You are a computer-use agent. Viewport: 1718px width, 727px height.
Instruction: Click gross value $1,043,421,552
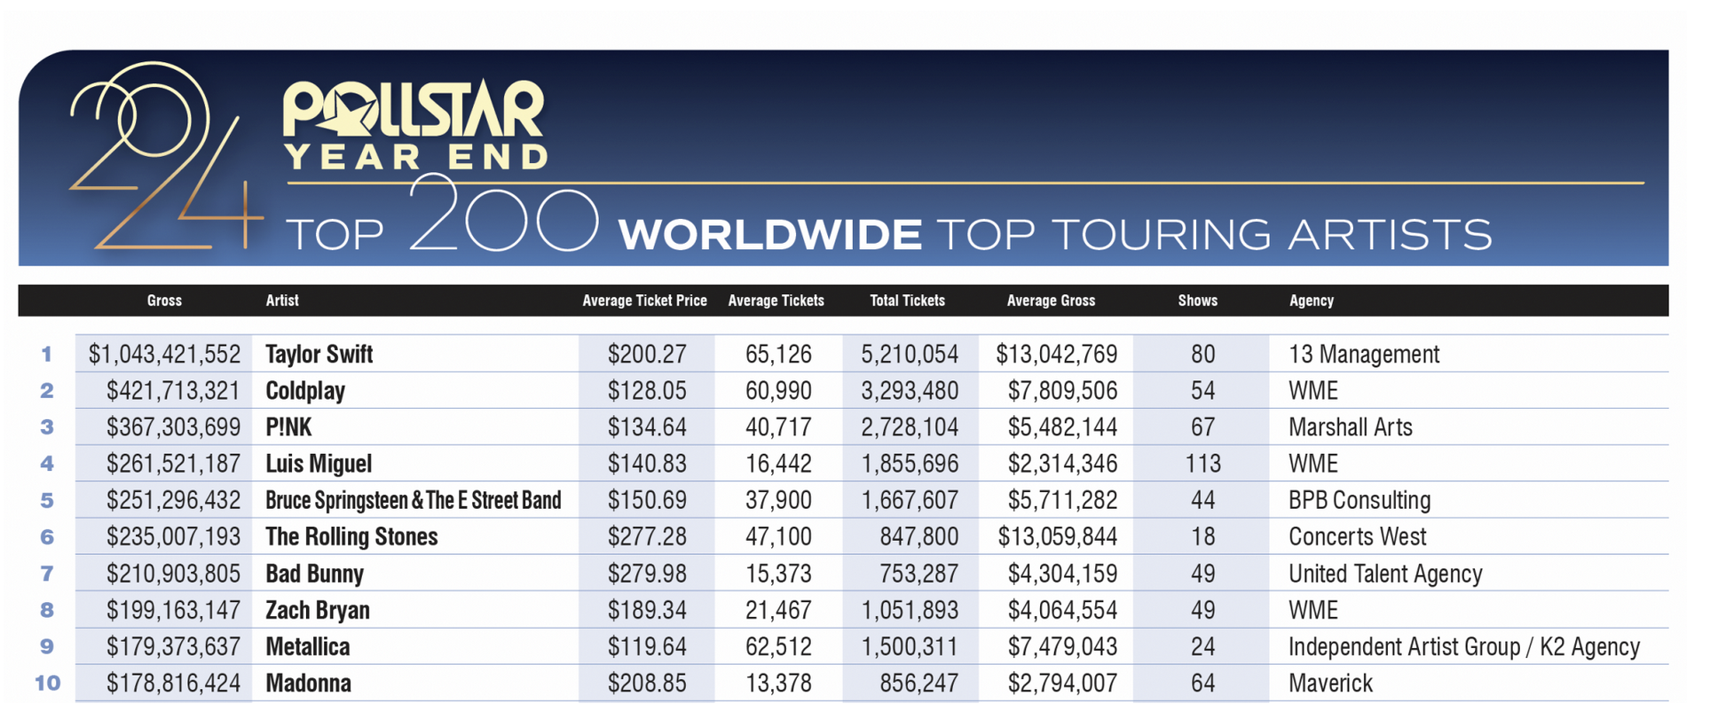coord(164,355)
